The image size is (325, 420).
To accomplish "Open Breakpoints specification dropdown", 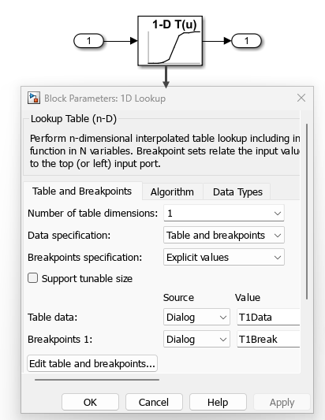I will 224,257.
